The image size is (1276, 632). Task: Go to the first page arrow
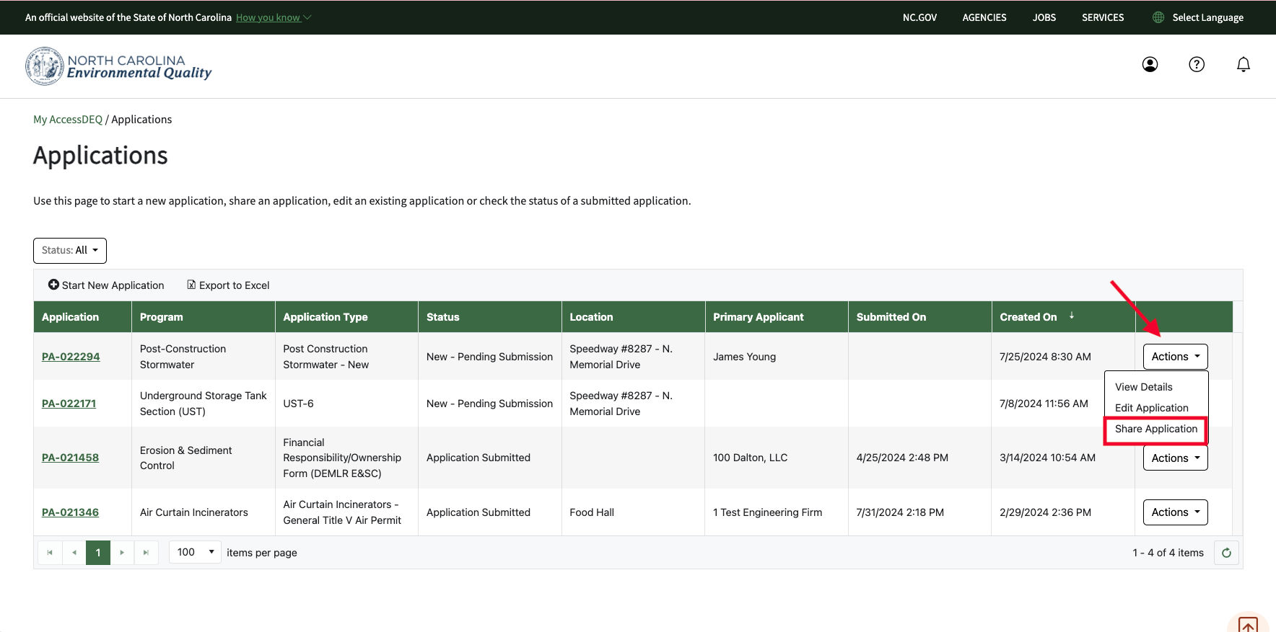50,553
